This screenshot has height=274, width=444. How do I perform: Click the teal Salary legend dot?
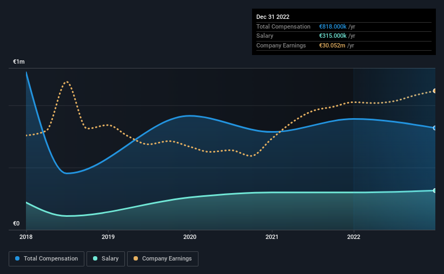[95, 258]
